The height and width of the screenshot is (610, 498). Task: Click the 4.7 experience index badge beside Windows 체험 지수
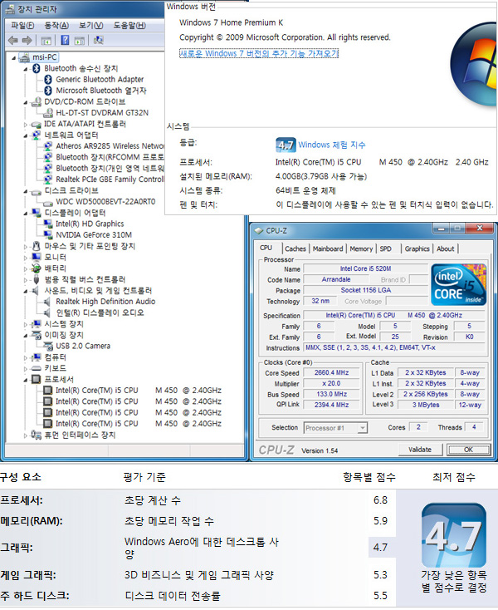coord(286,145)
